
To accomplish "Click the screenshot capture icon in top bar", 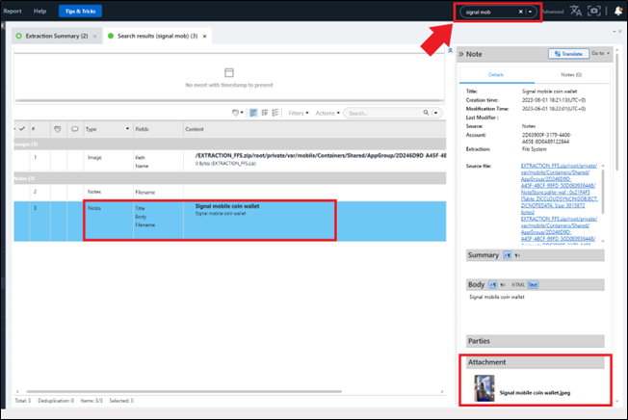I will 593,12.
